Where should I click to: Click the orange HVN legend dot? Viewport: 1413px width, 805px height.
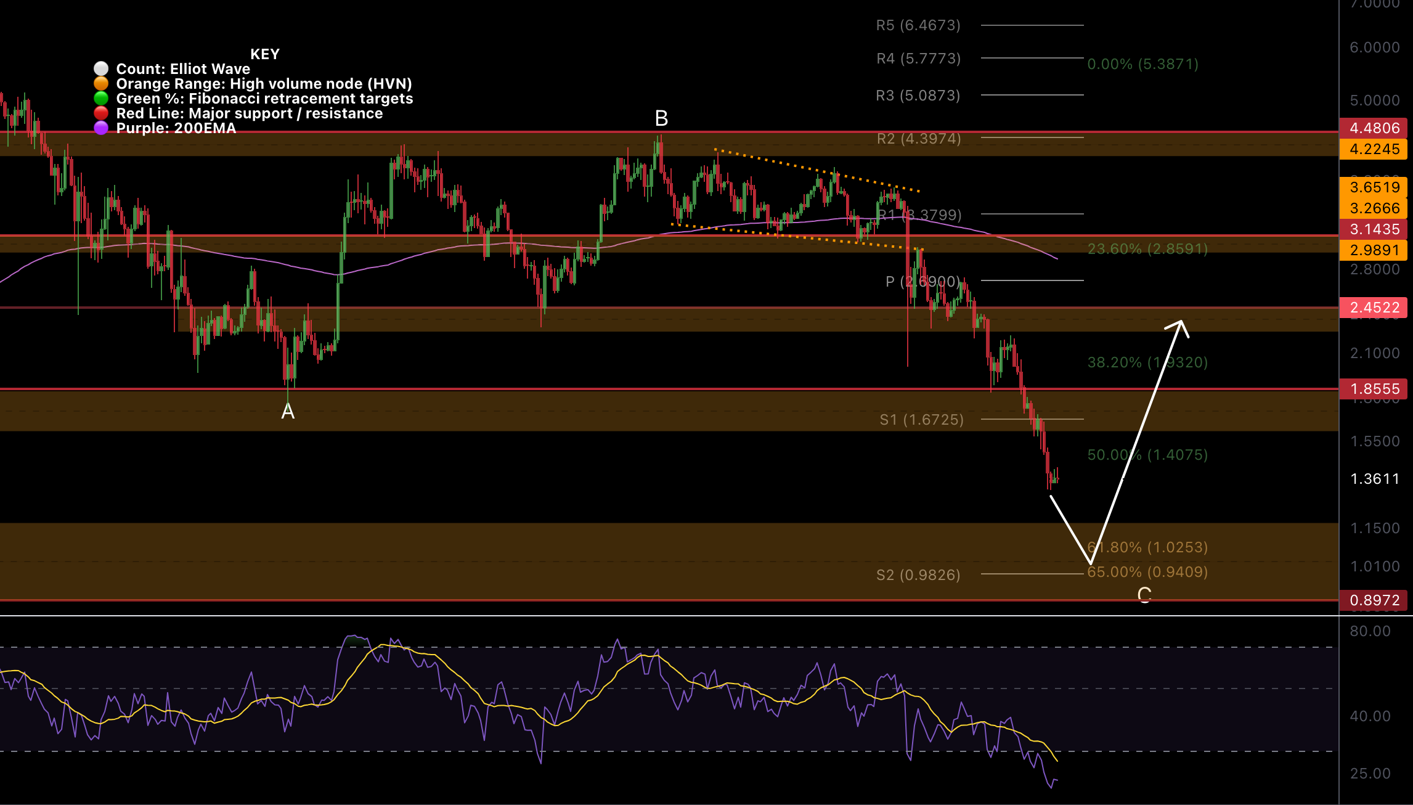[x=101, y=83]
